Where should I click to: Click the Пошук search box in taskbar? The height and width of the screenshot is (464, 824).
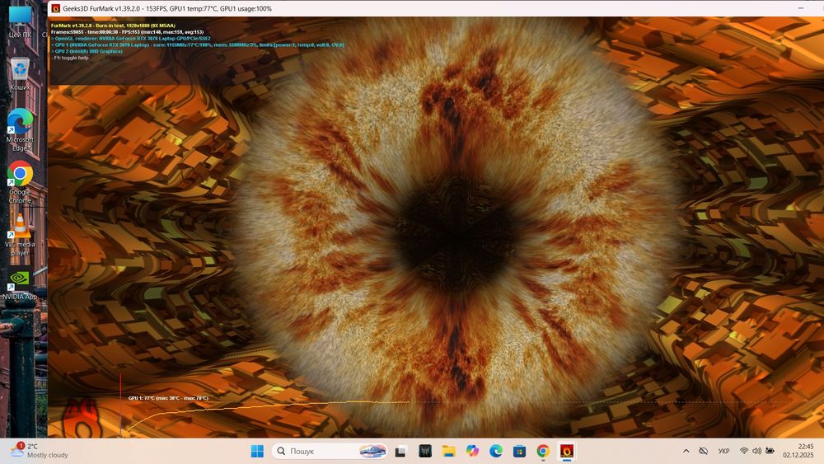[330, 451]
